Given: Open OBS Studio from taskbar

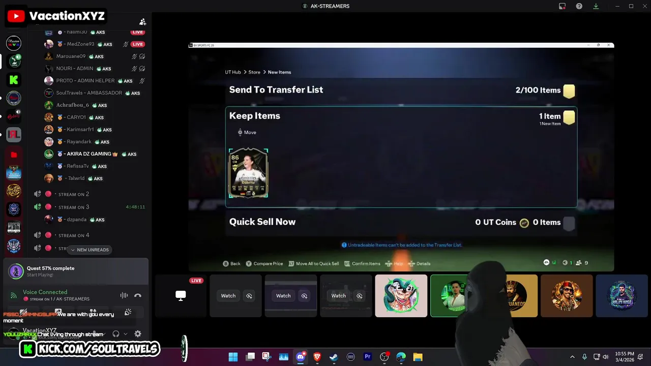Looking at the screenshot, I should [x=384, y=357].
